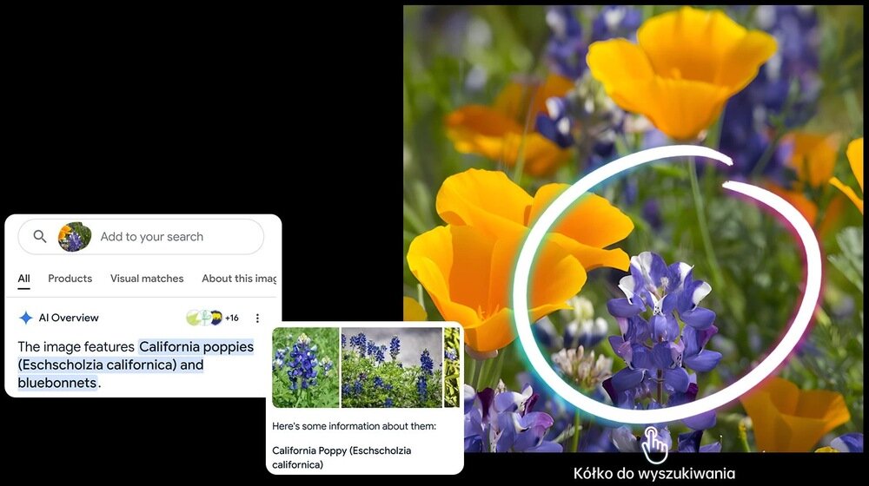The width and height of the screenshot is (869, 486).
Task: Select the Visual matches tab
Action: click(147, 279)
